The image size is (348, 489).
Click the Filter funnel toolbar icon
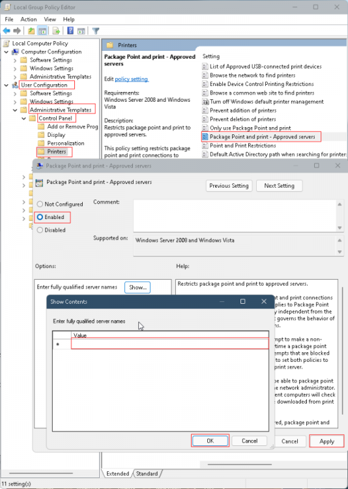point(96,31)
